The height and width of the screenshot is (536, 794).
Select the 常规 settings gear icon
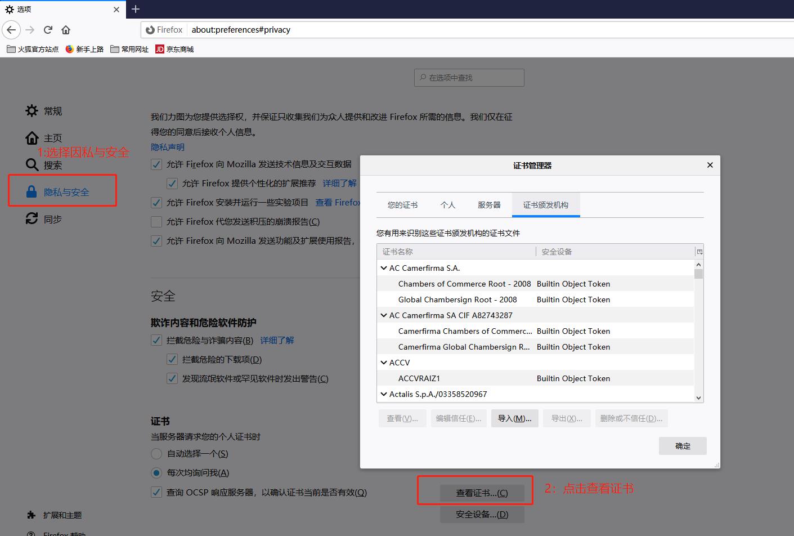click(x=32, y=110)
